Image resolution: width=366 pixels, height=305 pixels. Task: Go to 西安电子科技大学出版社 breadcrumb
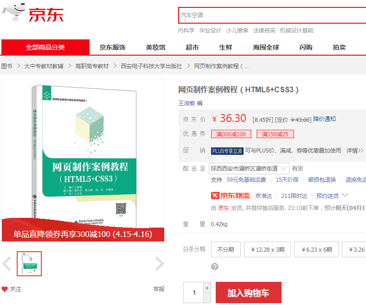point(151,66)
